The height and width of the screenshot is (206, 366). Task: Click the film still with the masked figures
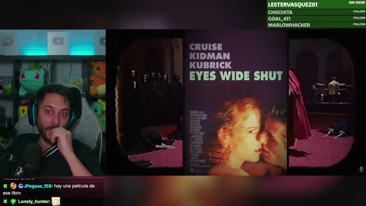(150, 102)
